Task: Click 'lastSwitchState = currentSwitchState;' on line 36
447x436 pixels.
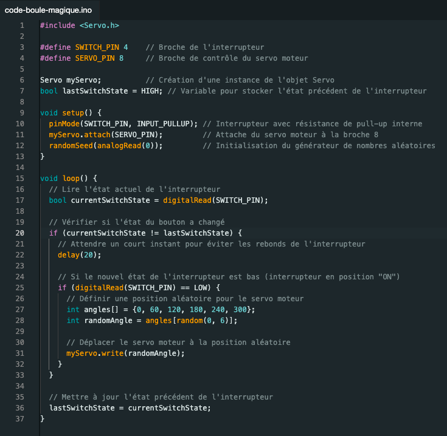Action: pos(130,408)
